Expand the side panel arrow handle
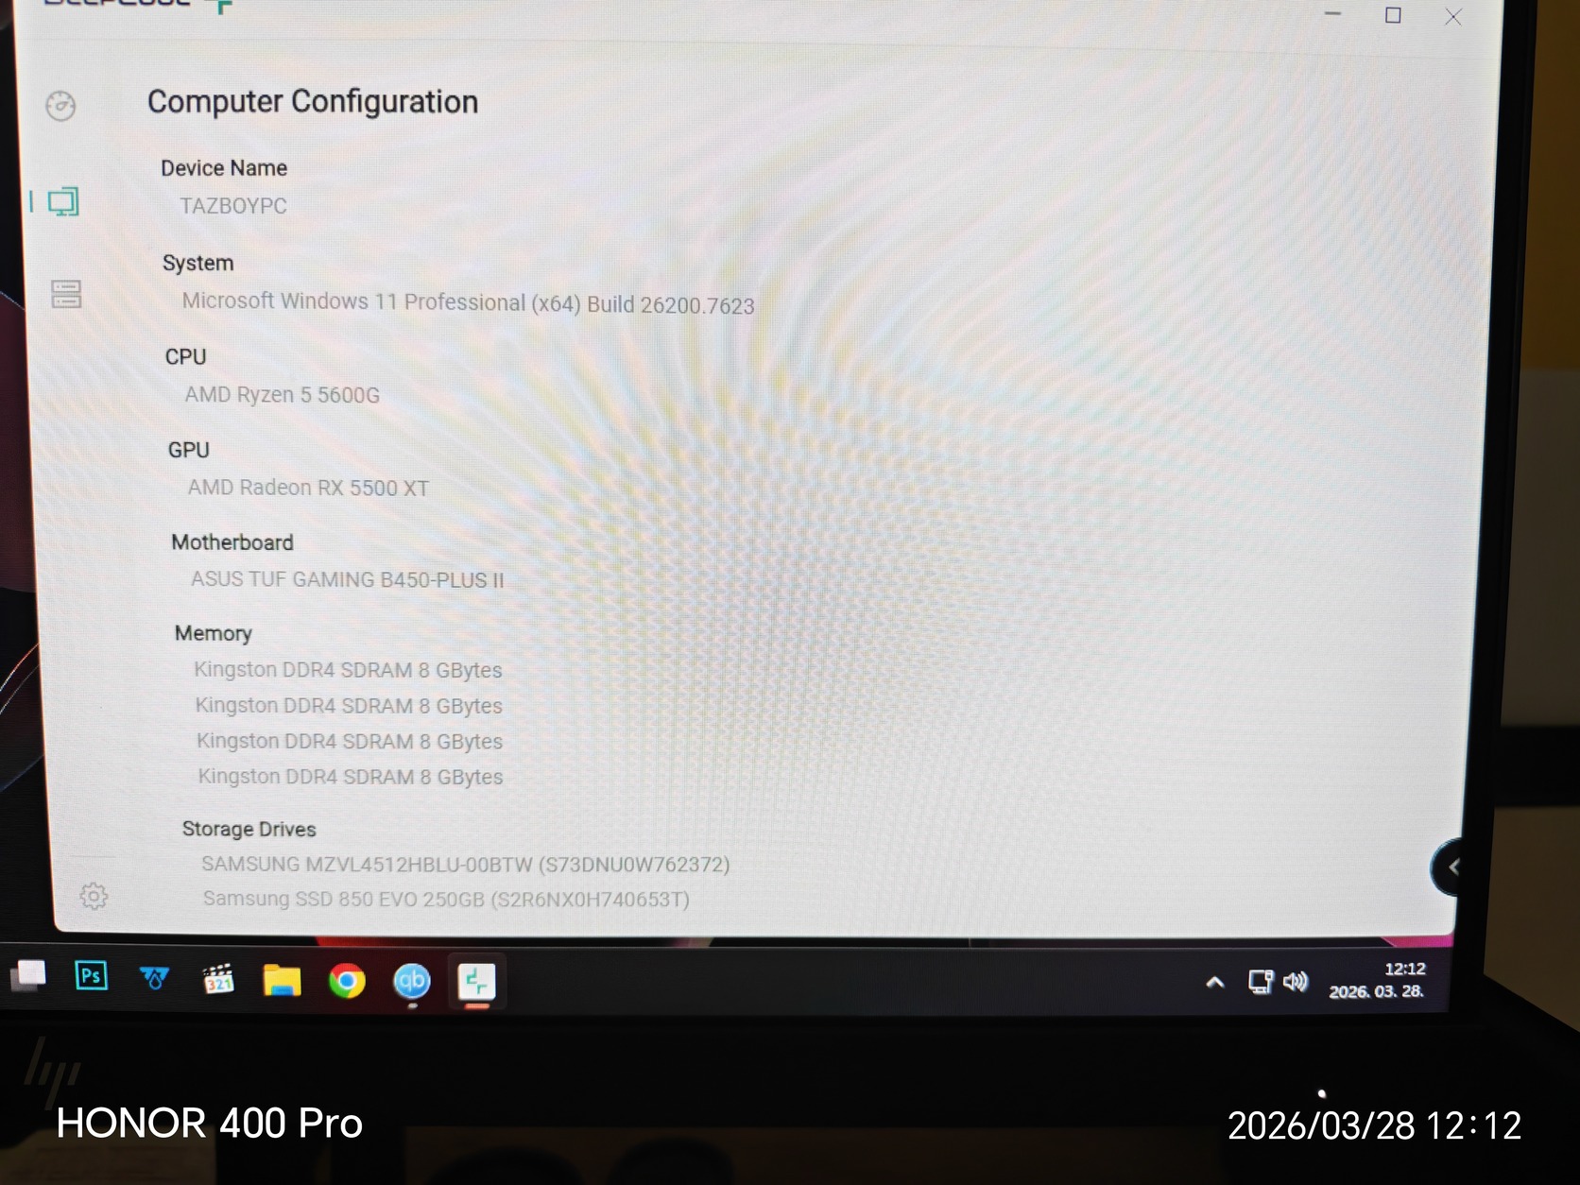Screen dimensions: 1580x1185 pyautogui.click(x=1450, y=867)
